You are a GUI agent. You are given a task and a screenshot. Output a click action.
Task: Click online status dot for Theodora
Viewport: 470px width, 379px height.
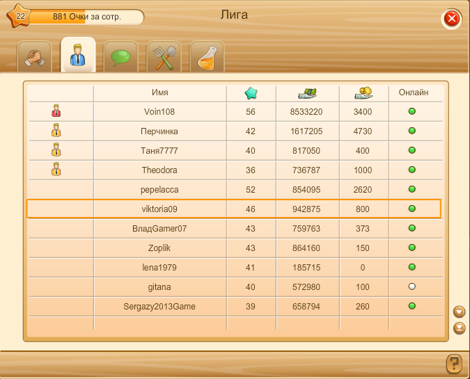pyautogui.click(x=412, y=170)
